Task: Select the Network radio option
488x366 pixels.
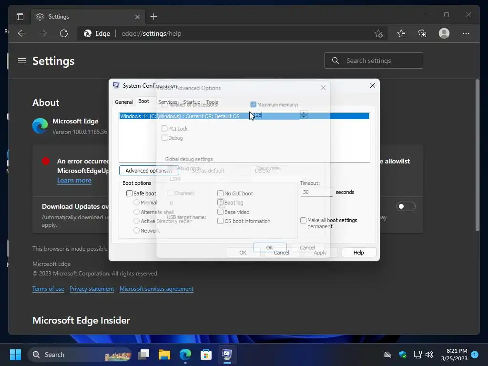Action: click(x=136, y=231)
